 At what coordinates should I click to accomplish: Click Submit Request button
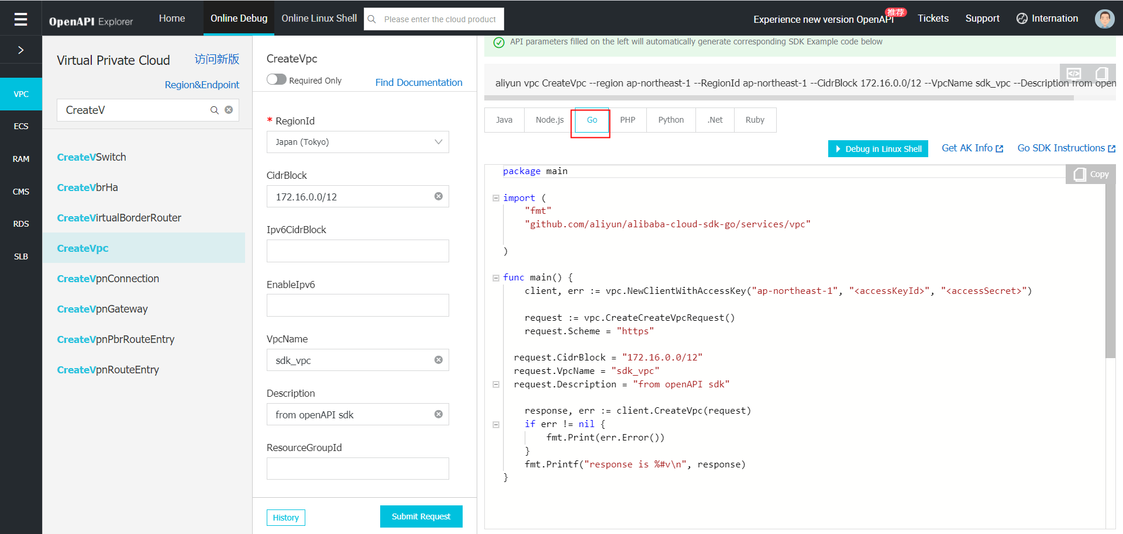tap(421, 516)
